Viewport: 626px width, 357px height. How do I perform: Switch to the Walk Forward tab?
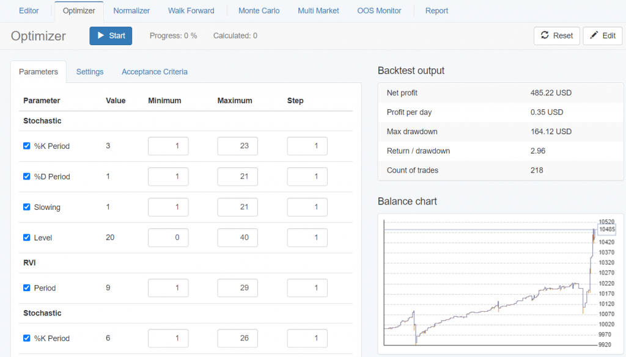192,10
